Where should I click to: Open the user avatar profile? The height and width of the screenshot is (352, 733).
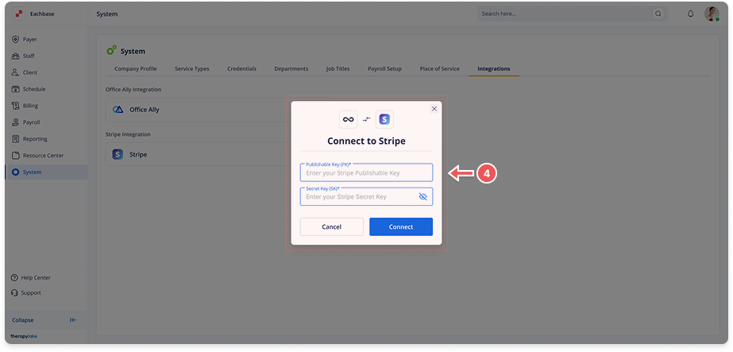click(x=712, y=14)
